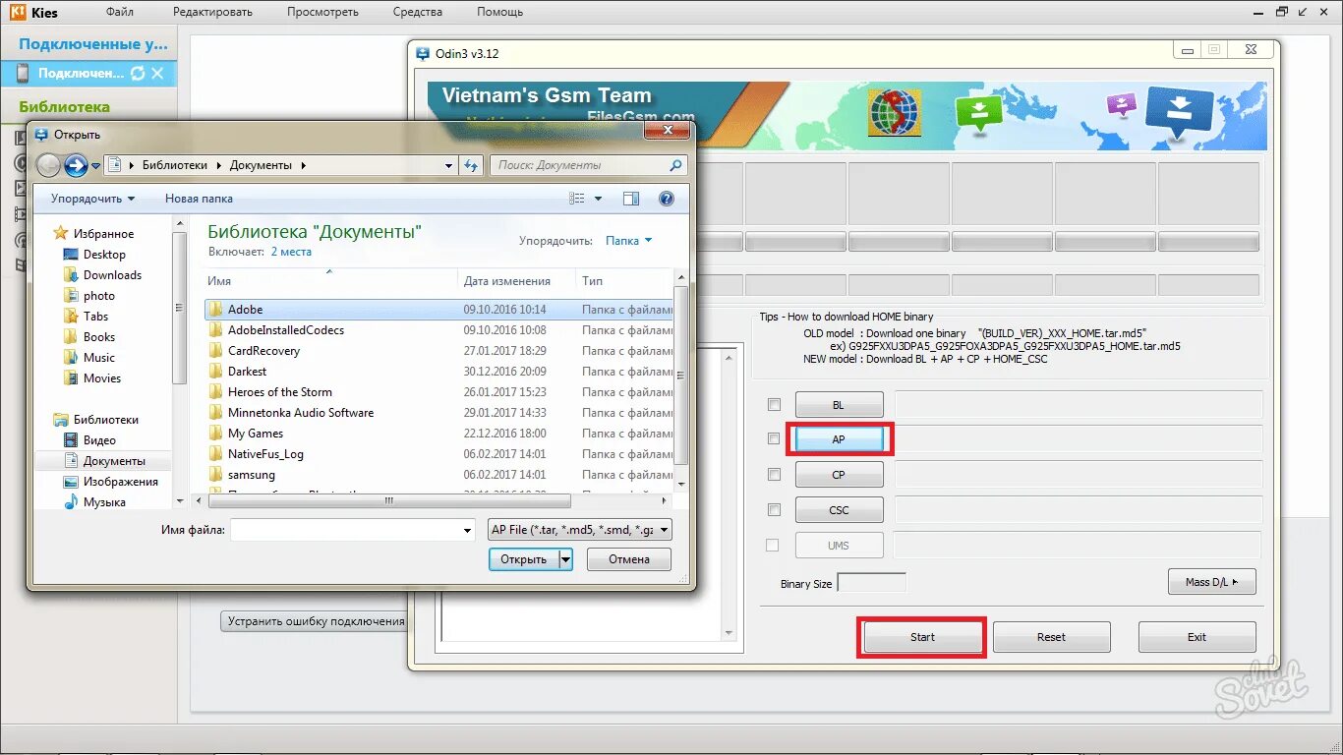This screenshot has height=755, width=1343.
Task: Open the Папка arrange-by dropdown
Action: coord(628,240)
